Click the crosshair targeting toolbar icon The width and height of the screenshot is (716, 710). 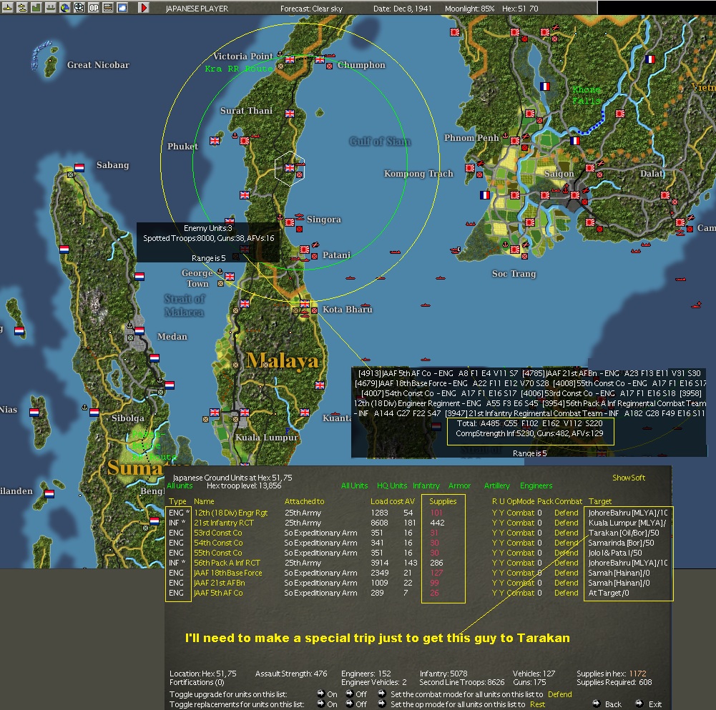coord(79,7)
